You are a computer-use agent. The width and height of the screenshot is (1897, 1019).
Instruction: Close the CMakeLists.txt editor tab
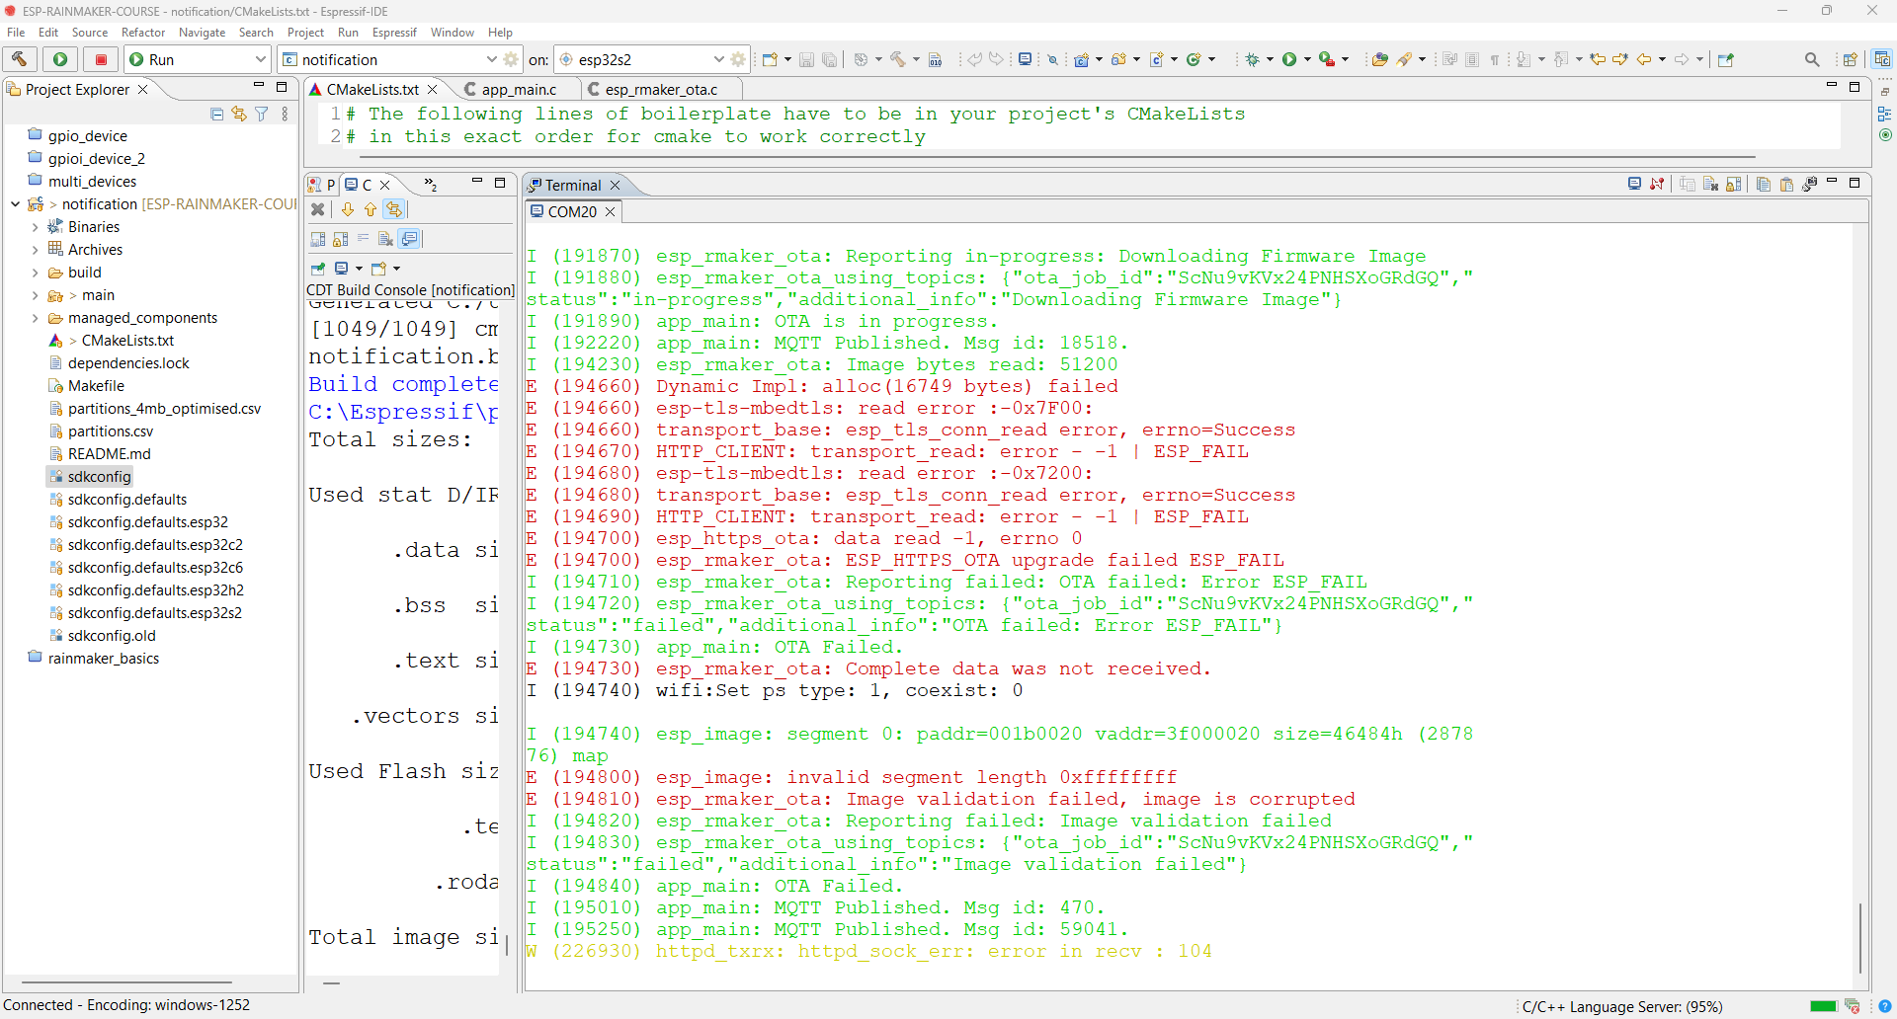pyautogui.click(x=432, y=89)
